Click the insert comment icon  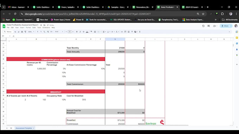pyautogui.click(x=125, y=32)
